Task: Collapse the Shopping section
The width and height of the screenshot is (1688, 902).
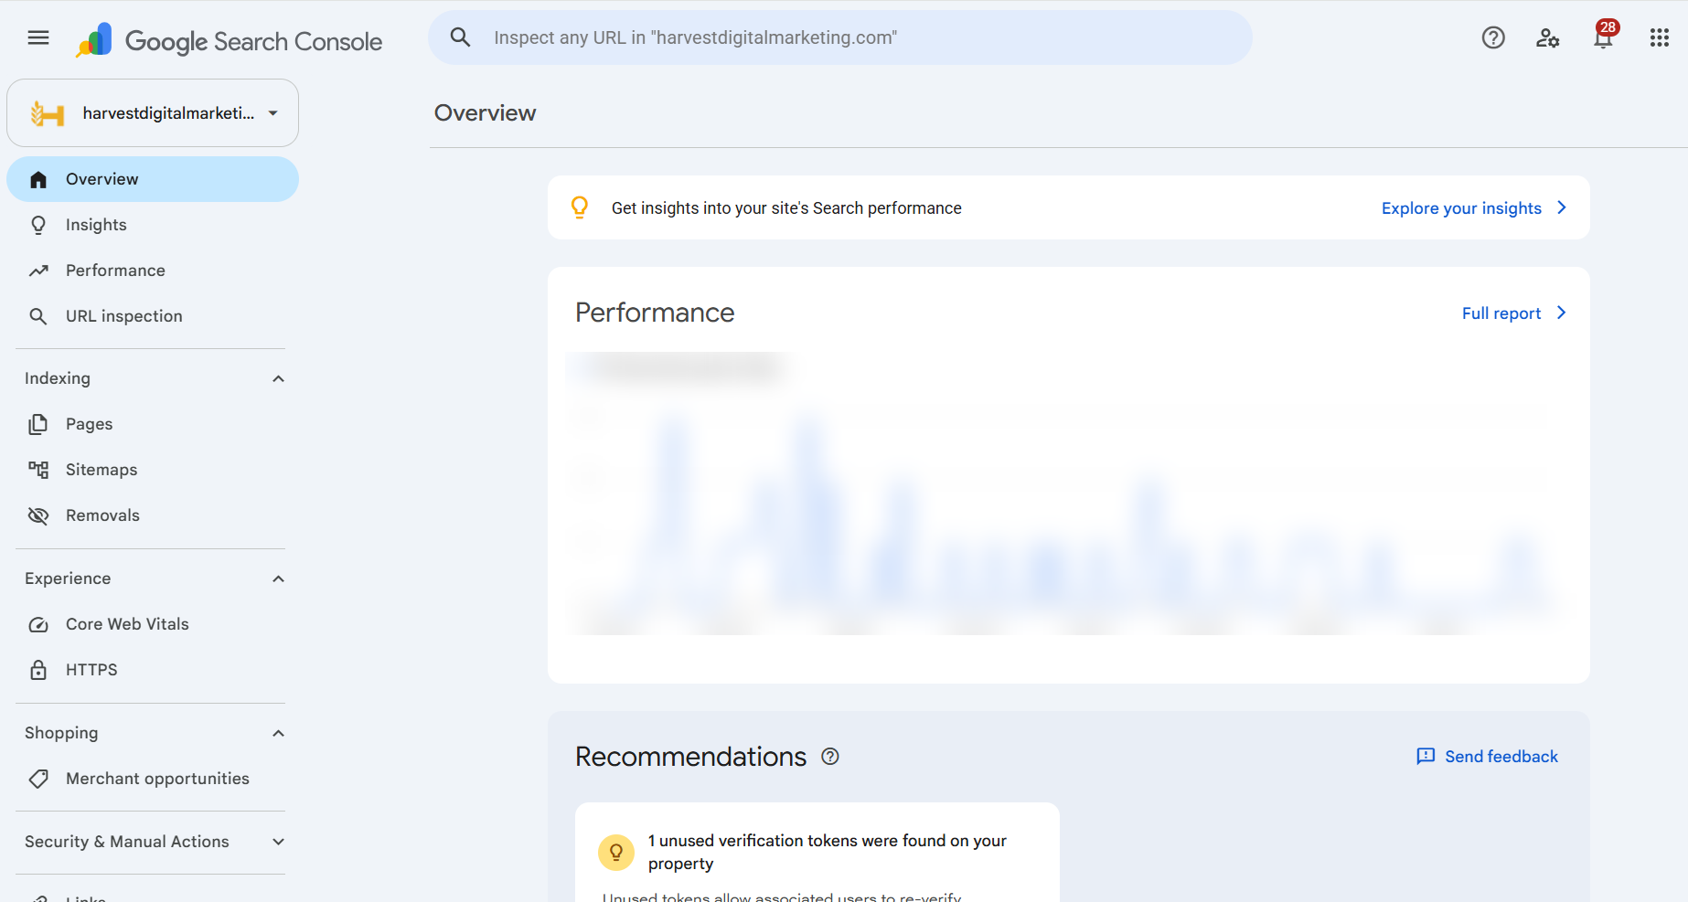Action: point(279,733)
